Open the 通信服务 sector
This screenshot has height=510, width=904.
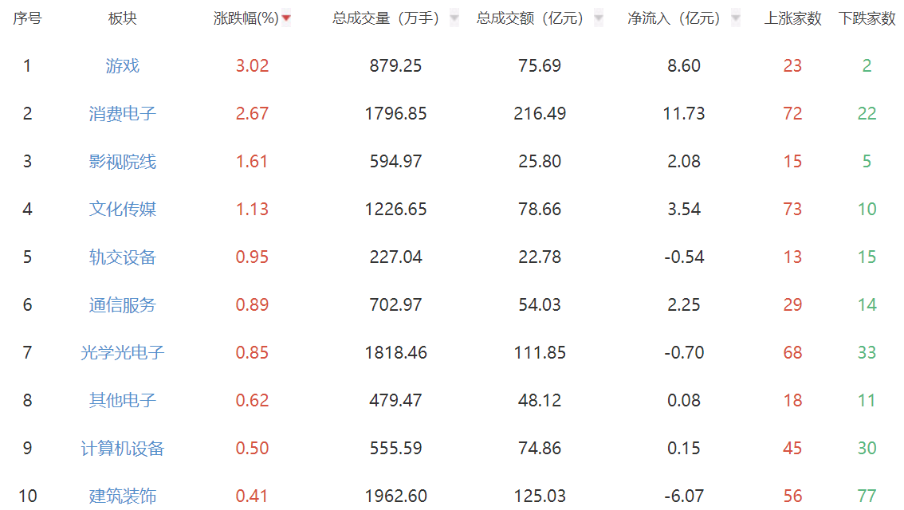click(x=123, y=305)
